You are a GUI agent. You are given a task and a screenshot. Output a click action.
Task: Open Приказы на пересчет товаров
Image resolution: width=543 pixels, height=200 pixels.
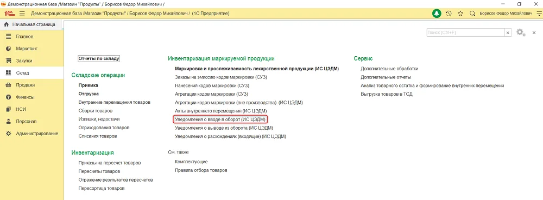click(110, 163)
